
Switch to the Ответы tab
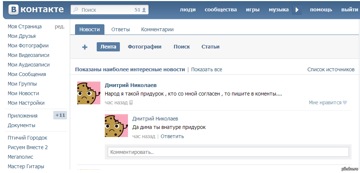pos(120,29)
